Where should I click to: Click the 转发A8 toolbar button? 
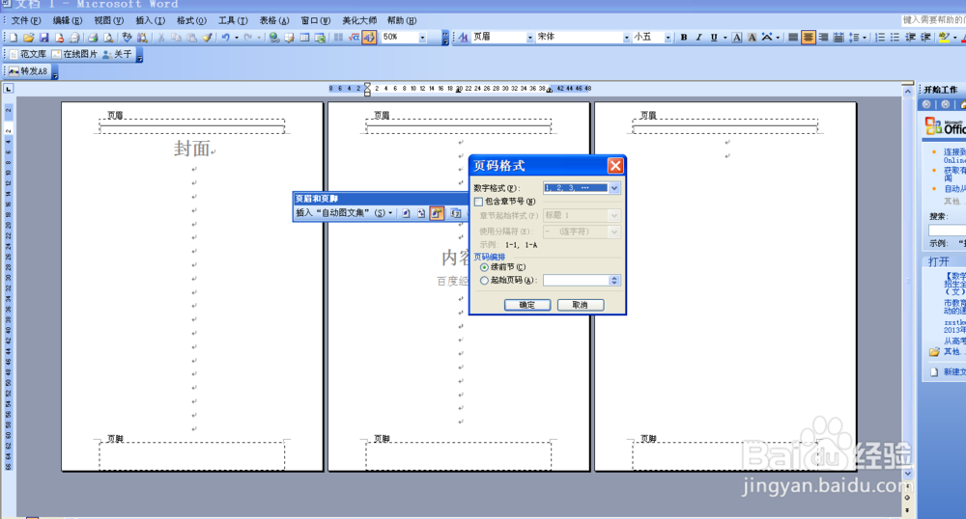(x=28, y=71)
